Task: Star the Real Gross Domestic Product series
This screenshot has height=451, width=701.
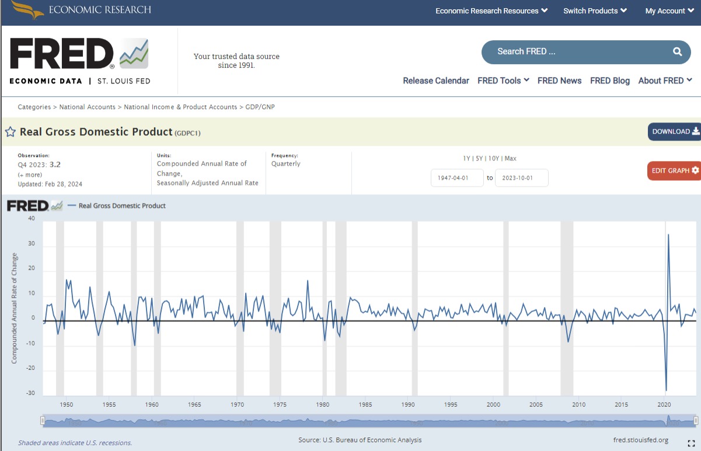Action: 11,131
